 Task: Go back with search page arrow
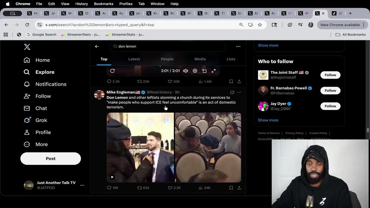click(97, 46)
